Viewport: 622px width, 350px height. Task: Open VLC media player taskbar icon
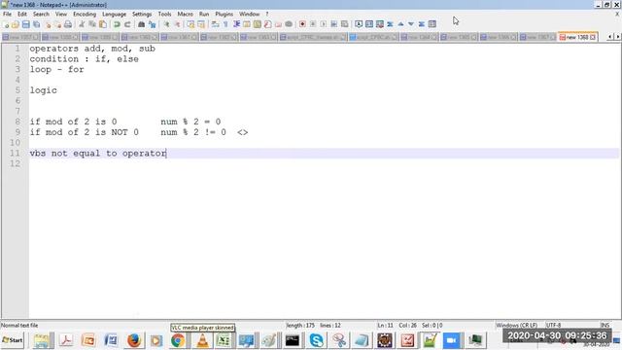click(203, 340)
